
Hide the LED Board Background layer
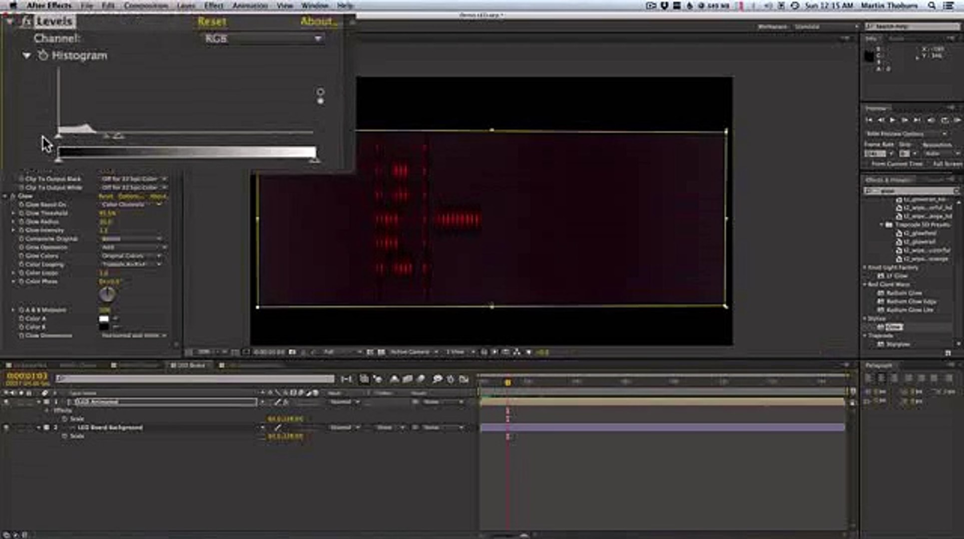click(6, 428)
